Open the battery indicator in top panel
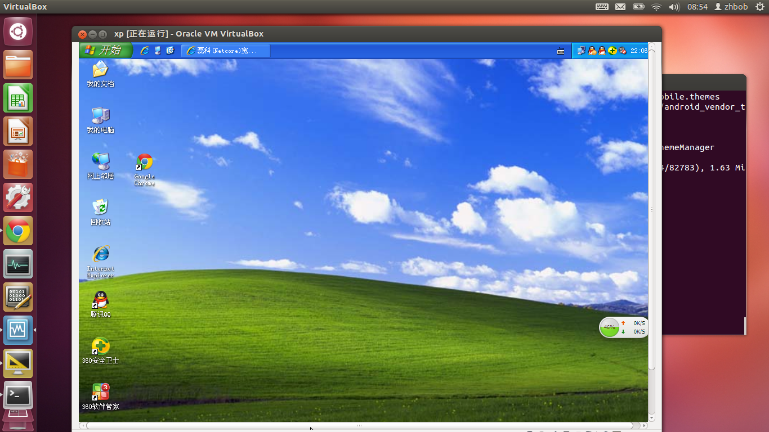 [638, 7]
